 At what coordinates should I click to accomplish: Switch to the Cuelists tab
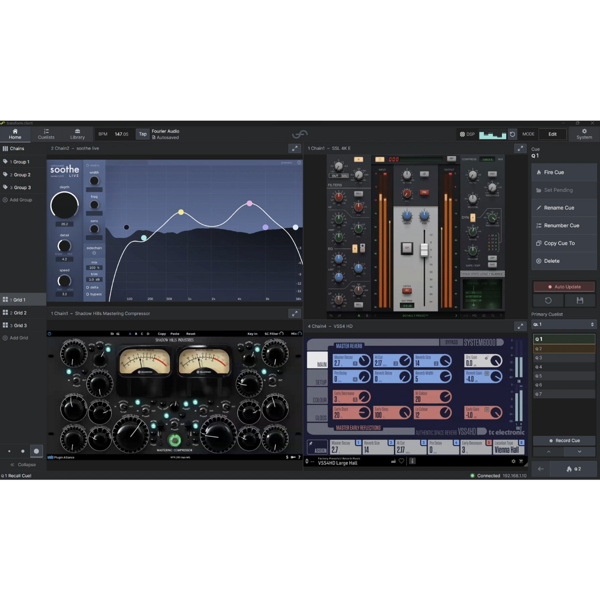[x=46, y=134]
